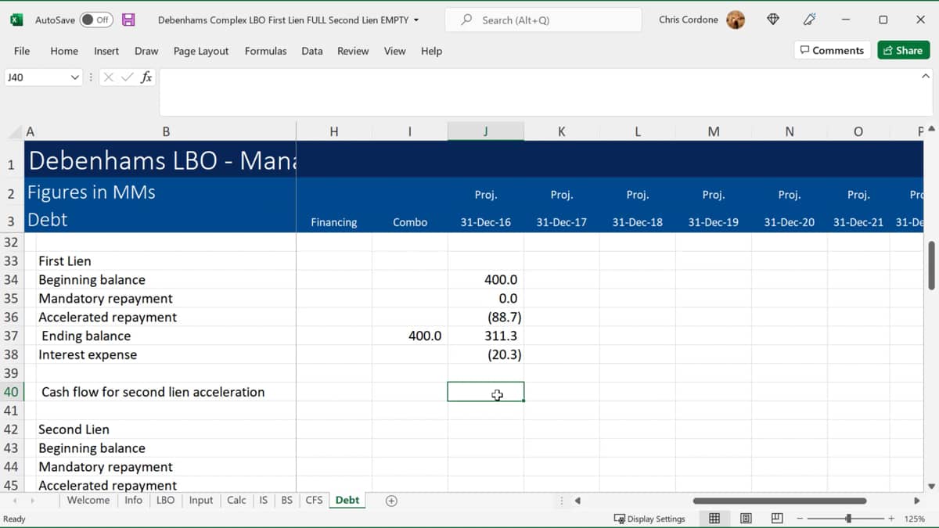The height and width of the screenshot is (528, 939).
Task: Click zoom in plus button
Action: (891, 519)
